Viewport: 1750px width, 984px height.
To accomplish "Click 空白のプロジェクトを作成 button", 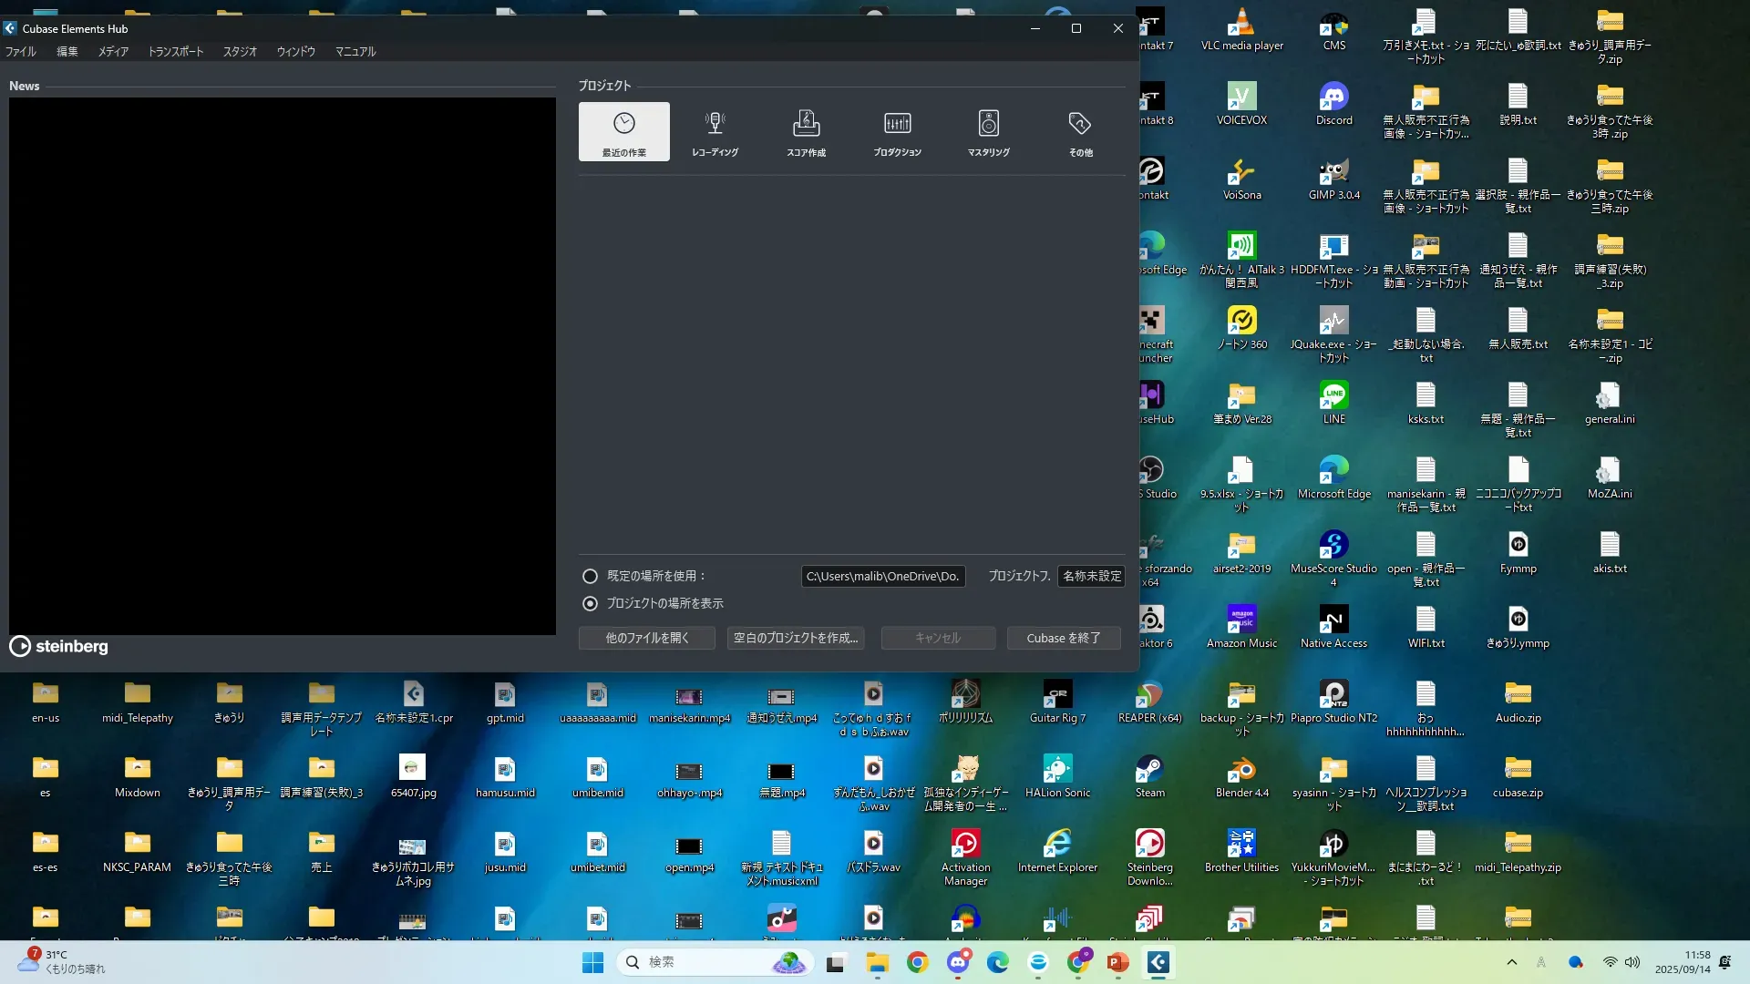I will (x=796, y=638).
